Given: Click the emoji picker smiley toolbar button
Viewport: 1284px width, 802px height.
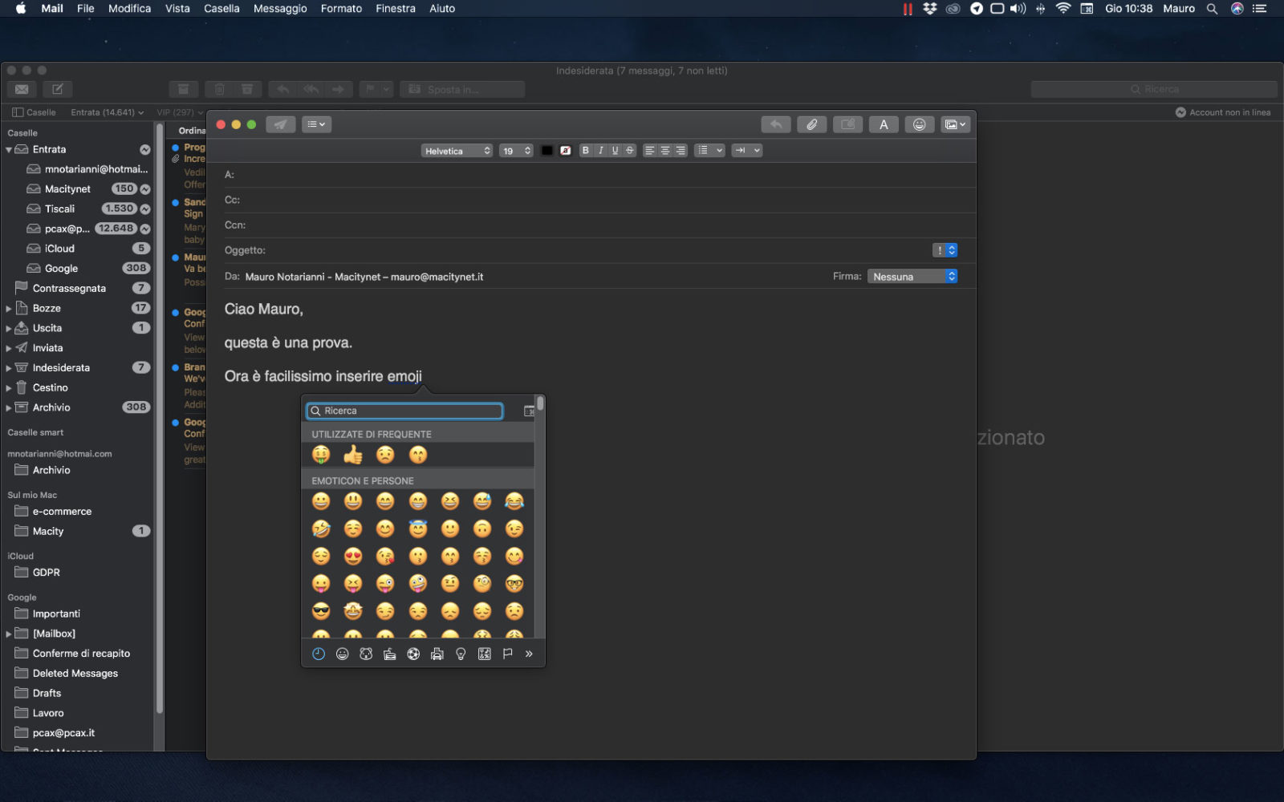Looking at the screenshot, I should click(x=919, y=124).
